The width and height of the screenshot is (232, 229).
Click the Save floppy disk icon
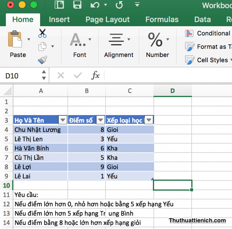point(77,5)
